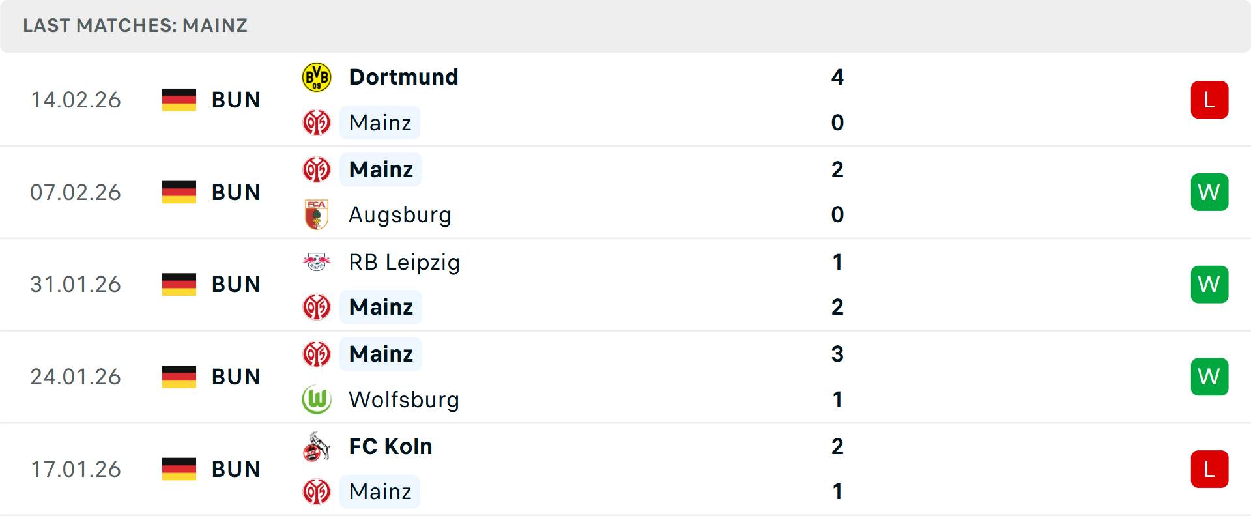Click the green W badge for Augsburg match
Image resolution: width=1251 pixels, height=516 pixels.
[1209, 192]
